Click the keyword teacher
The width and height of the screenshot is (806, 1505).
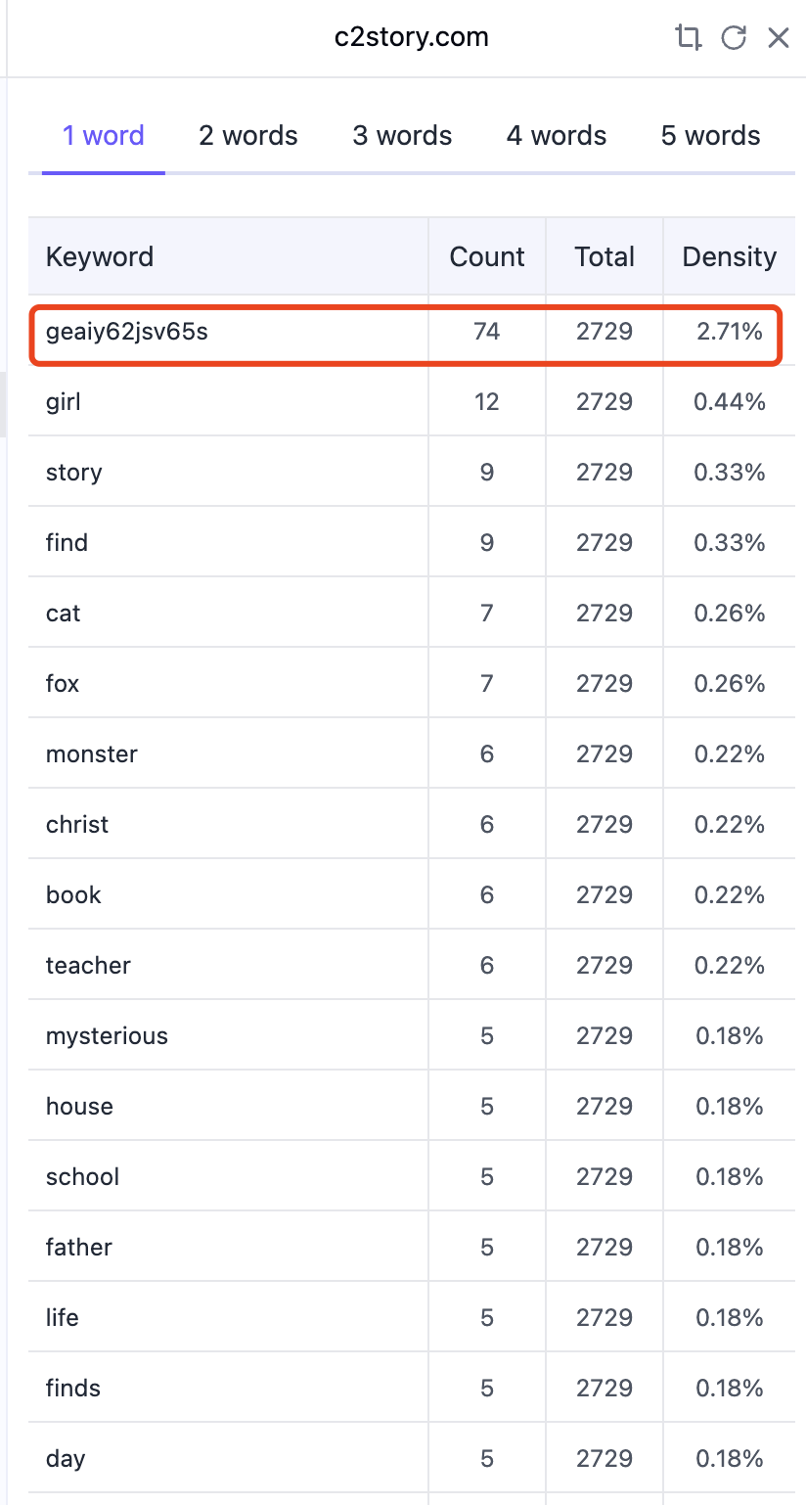[x=88, y=965]
